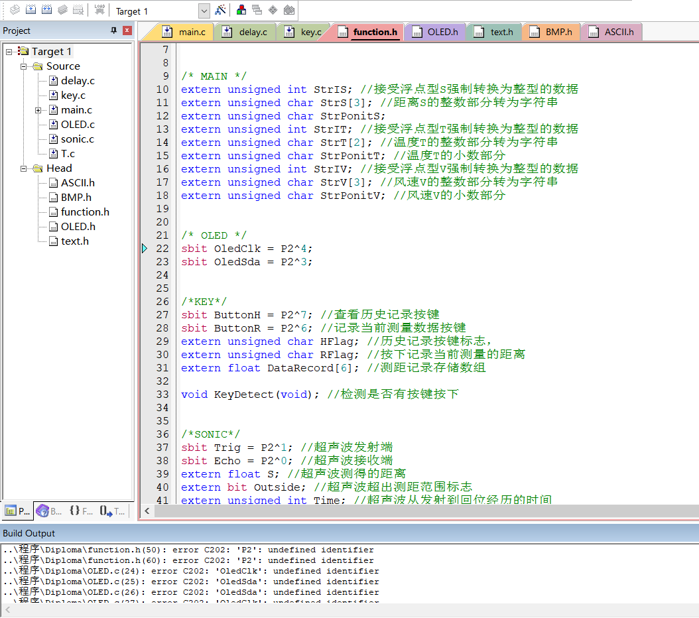Select main.c in the project tree
The image size is (699, 618).
(x=76, y=110)
